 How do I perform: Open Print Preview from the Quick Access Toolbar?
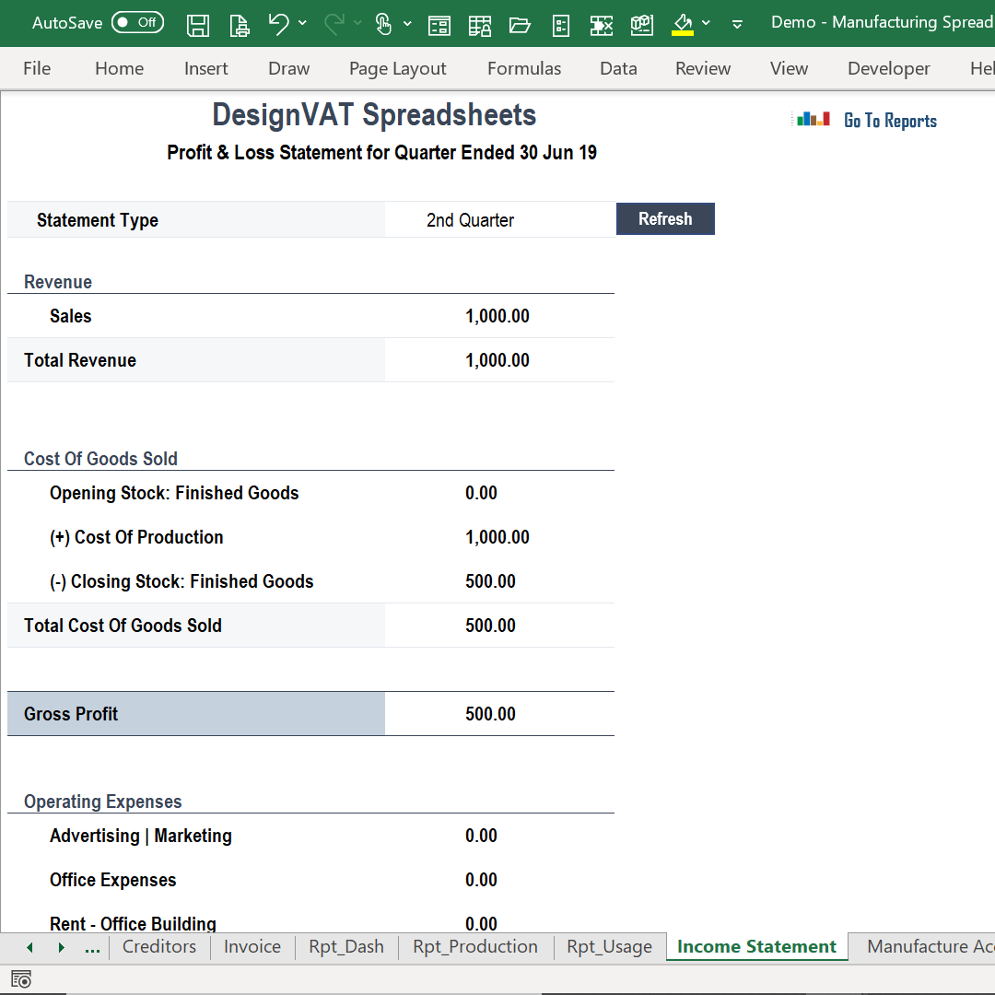(x=239, y=25)
